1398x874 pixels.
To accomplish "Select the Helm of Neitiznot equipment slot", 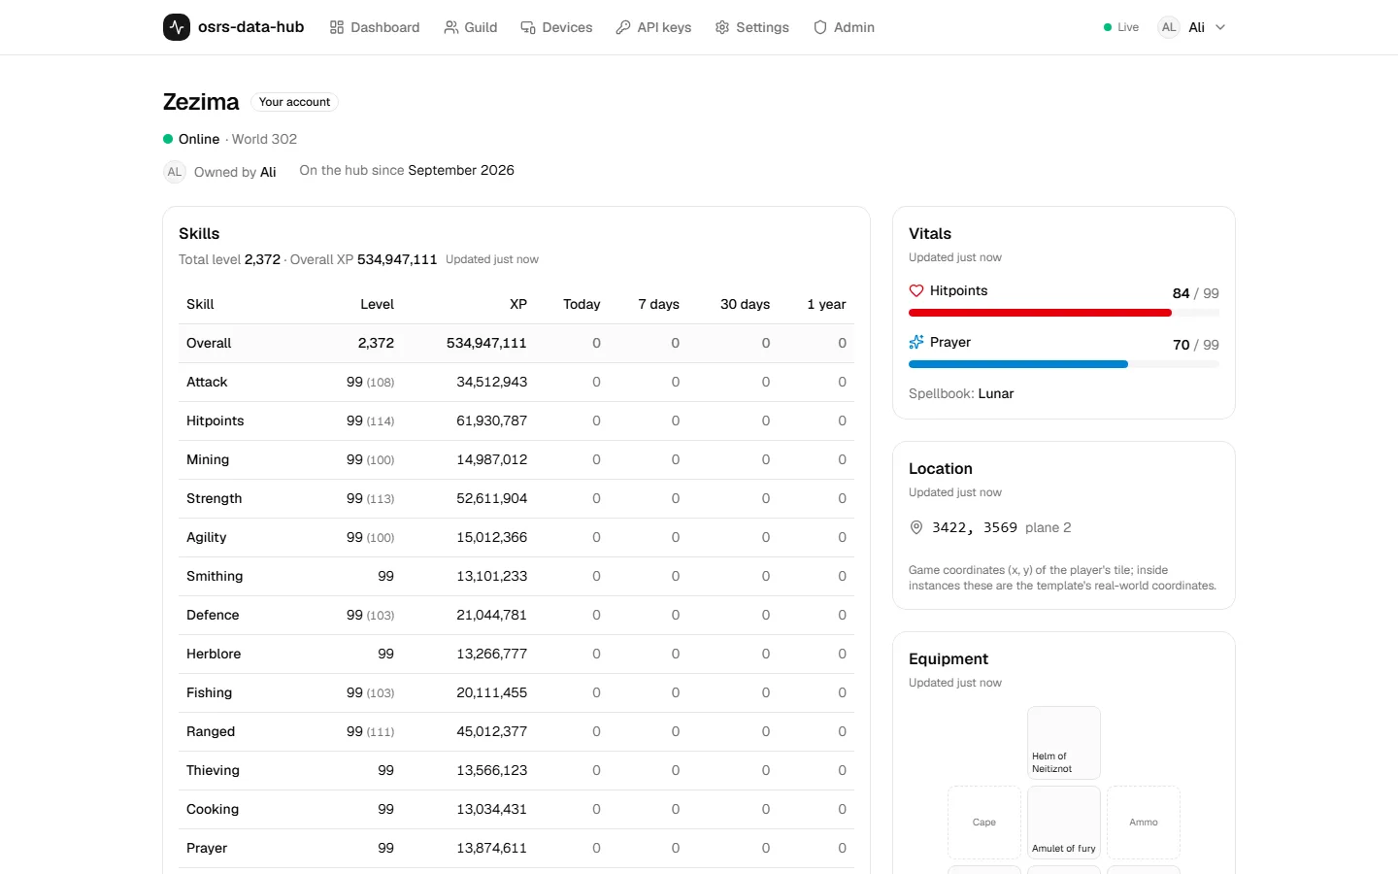I will point(1064,743).
